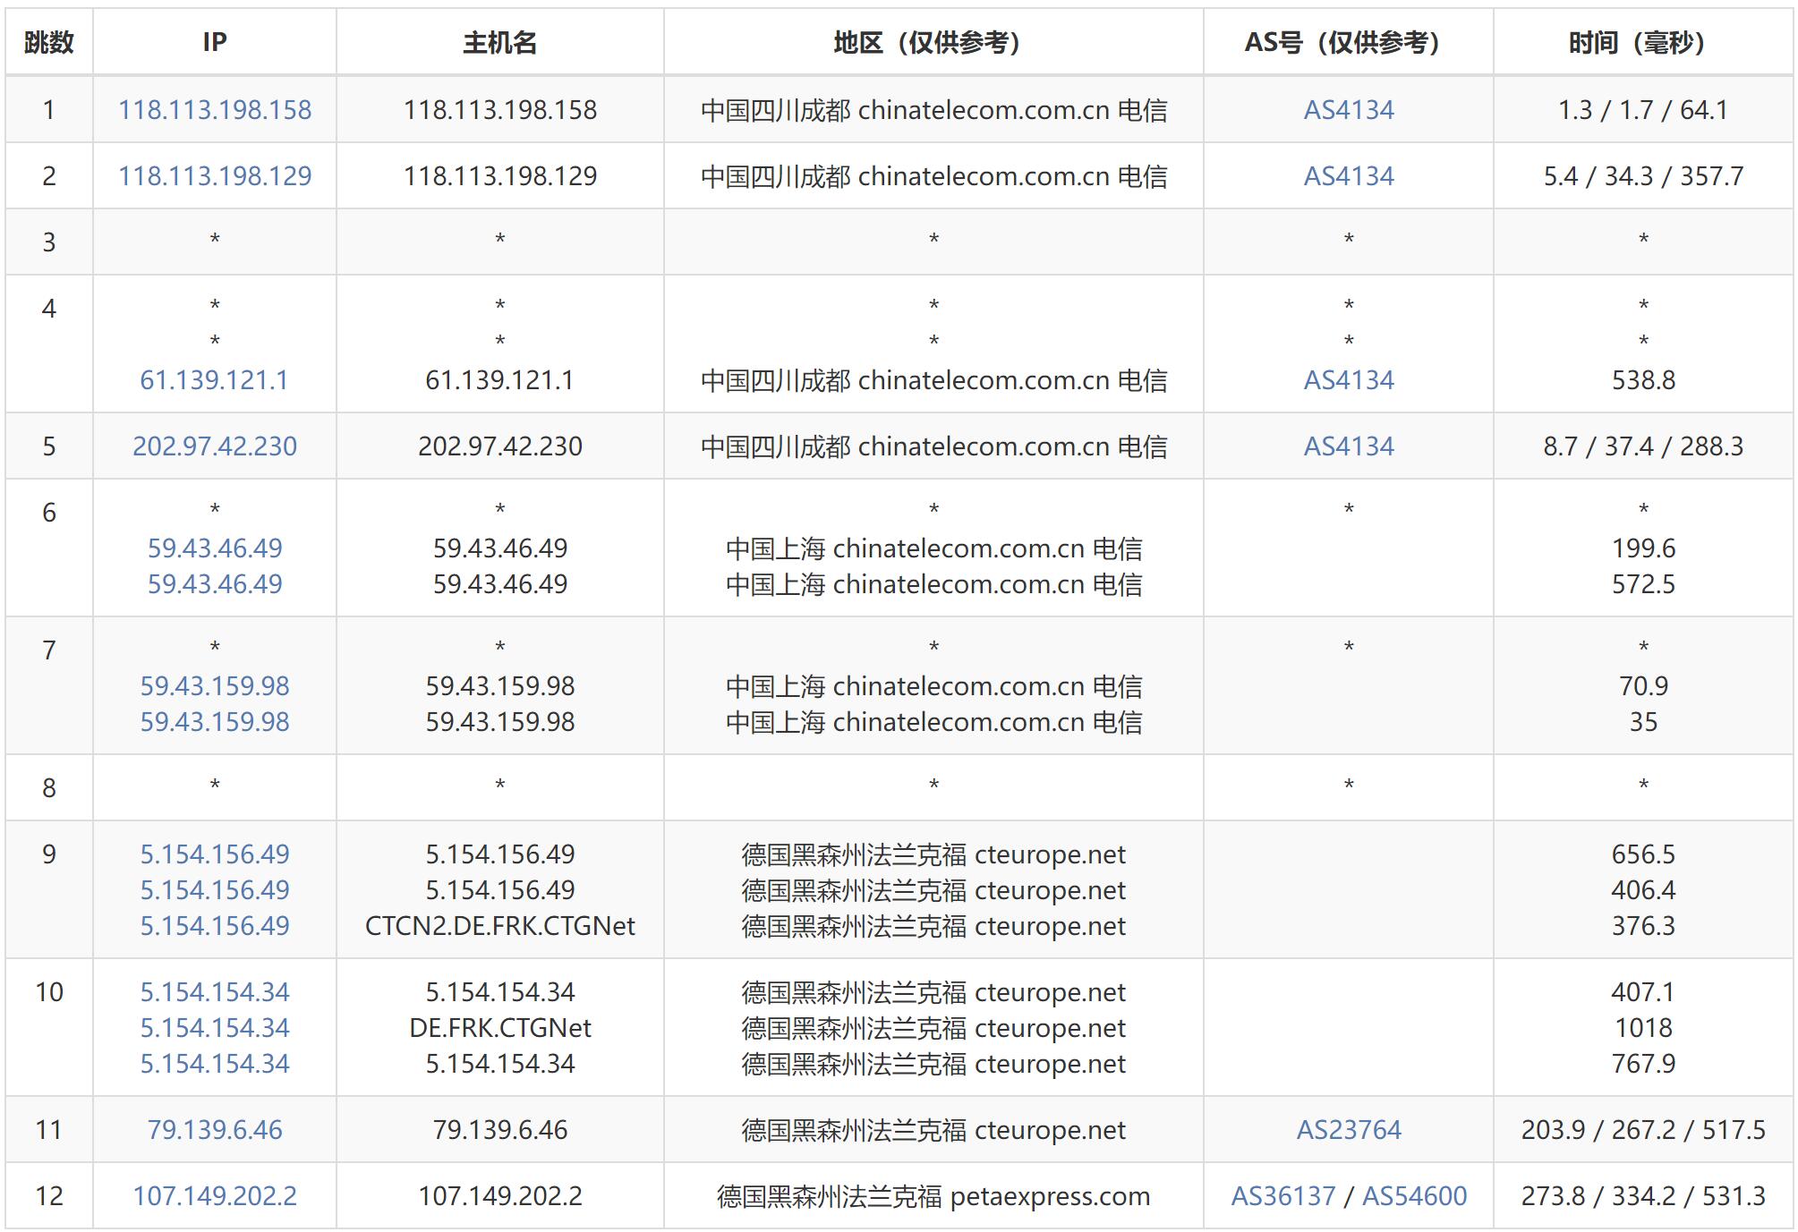Click AS4134 link in hop 5 row

(x=1349, y=446)
